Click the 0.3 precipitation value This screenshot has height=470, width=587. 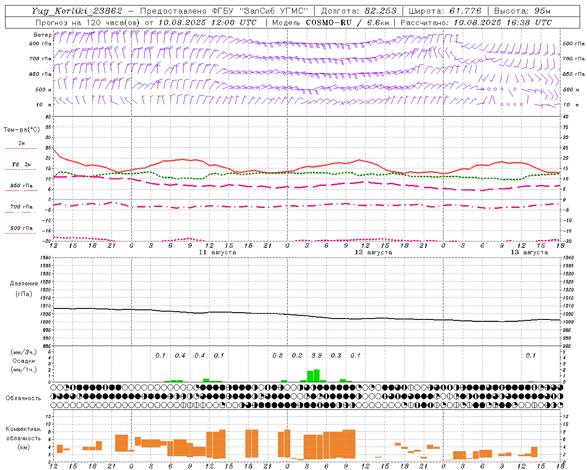[336, 355]
